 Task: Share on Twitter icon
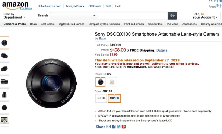tap(119, 127)
